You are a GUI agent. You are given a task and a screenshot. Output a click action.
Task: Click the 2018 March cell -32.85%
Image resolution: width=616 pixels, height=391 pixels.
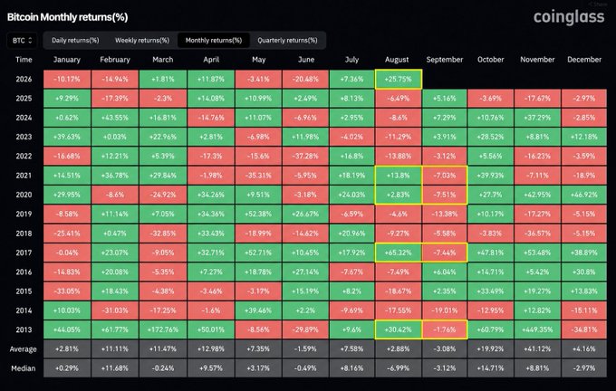(x=163, y=234)
